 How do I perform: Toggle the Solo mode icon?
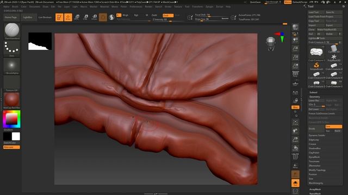click(295, 183)
